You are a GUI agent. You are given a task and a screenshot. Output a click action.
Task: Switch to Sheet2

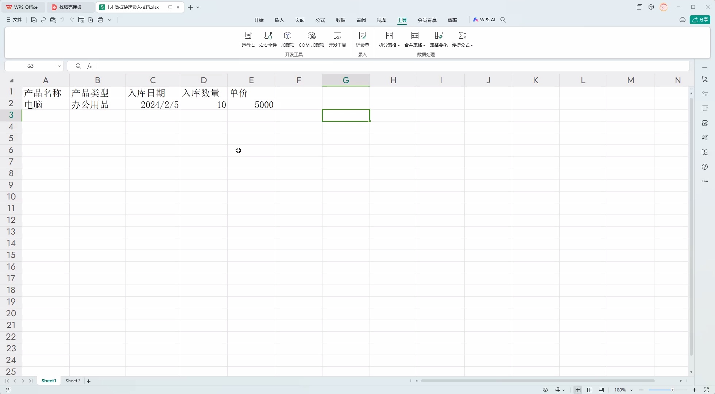click(x=72, y=381)
